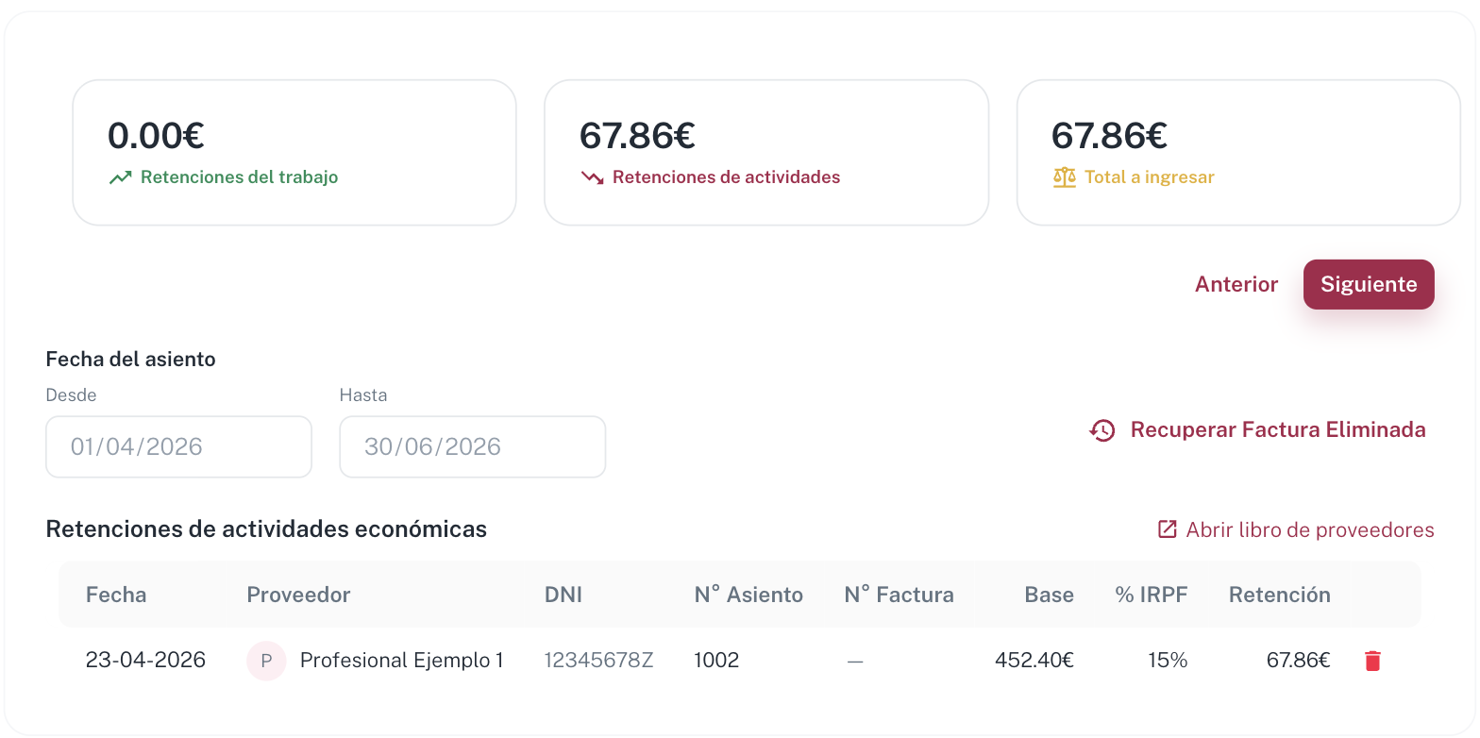Image resolution: width=1480 pixels, height=738 pixels.
Task: Select the N° Factura column header
Action: pos(899,595)
